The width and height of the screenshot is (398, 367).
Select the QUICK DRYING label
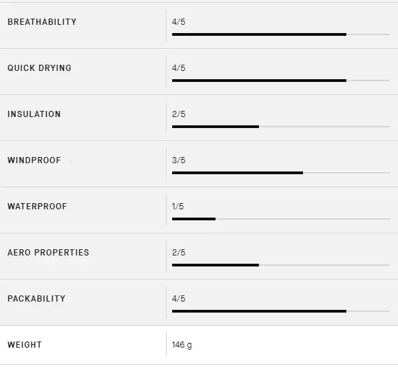39,68
